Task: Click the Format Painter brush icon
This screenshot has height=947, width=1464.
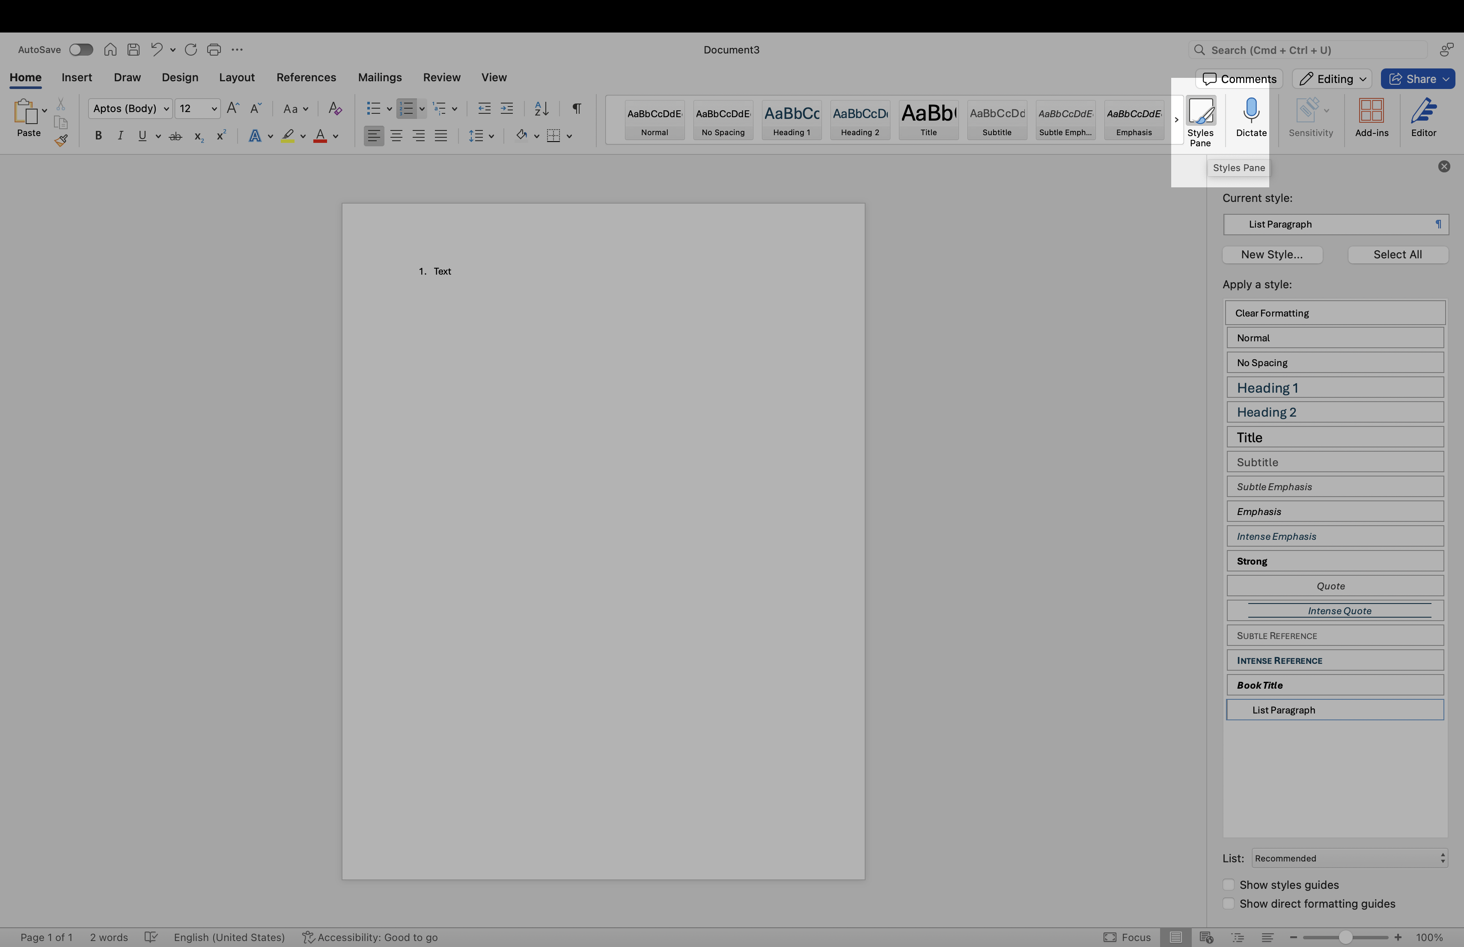Action: [x=61, y=141]
